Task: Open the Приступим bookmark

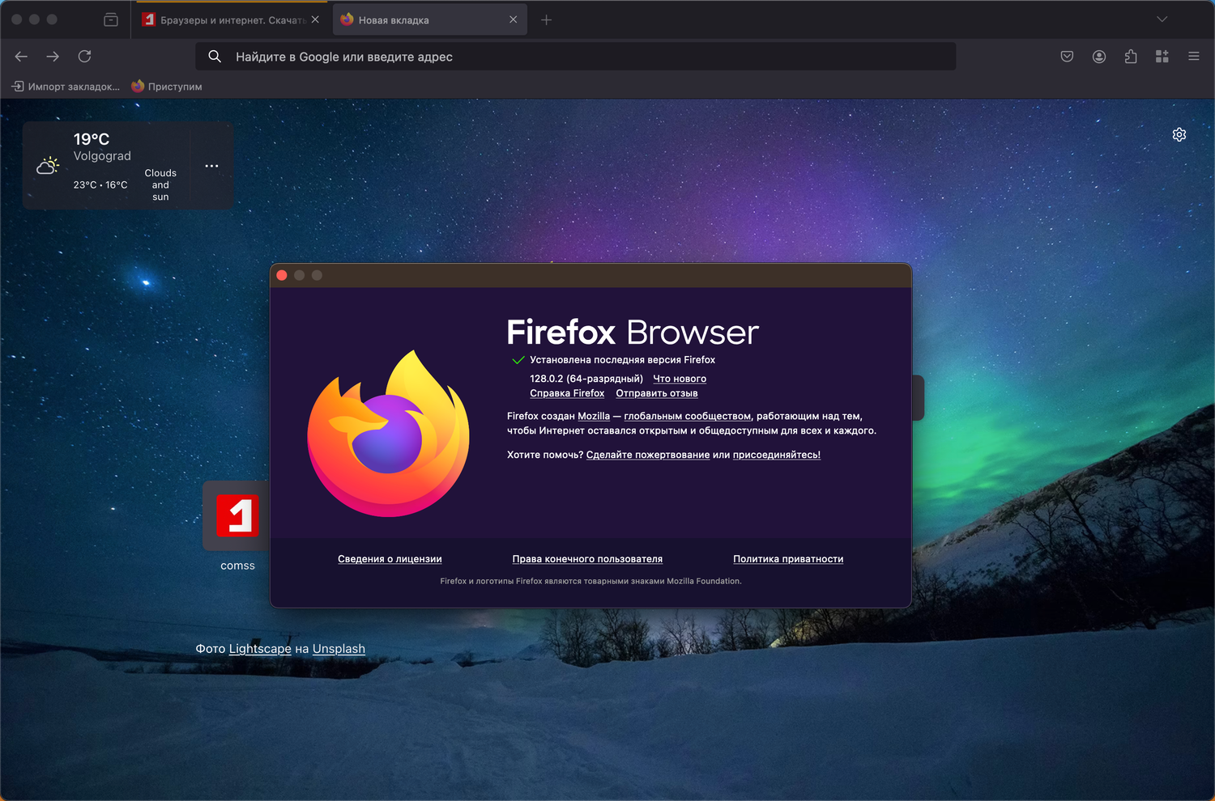Action: 167,87
